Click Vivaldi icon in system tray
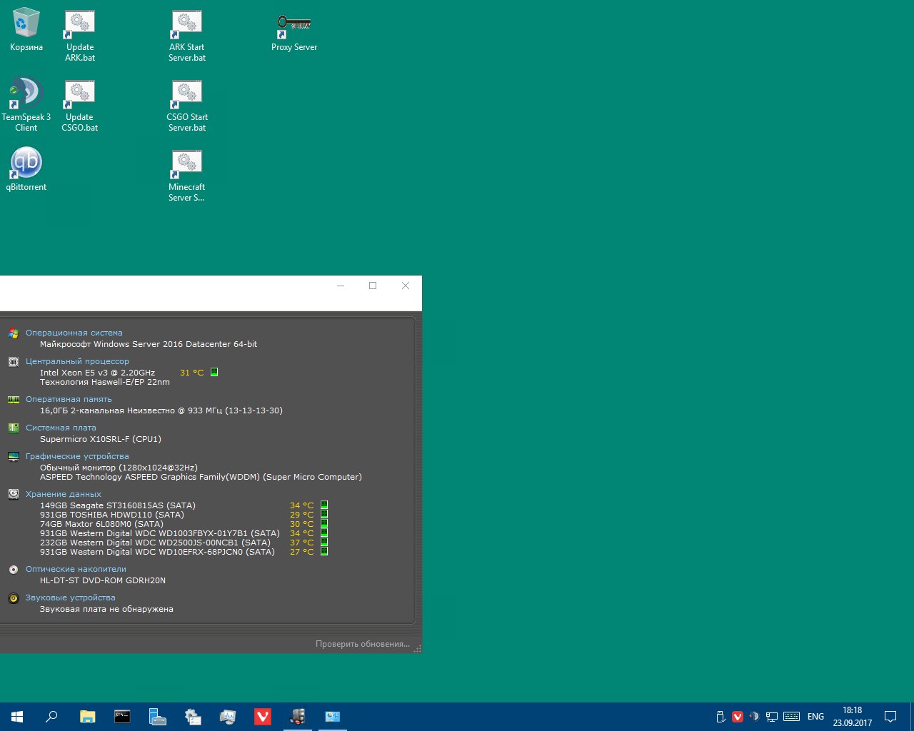 pyautogui.click(x=738, y=717)
